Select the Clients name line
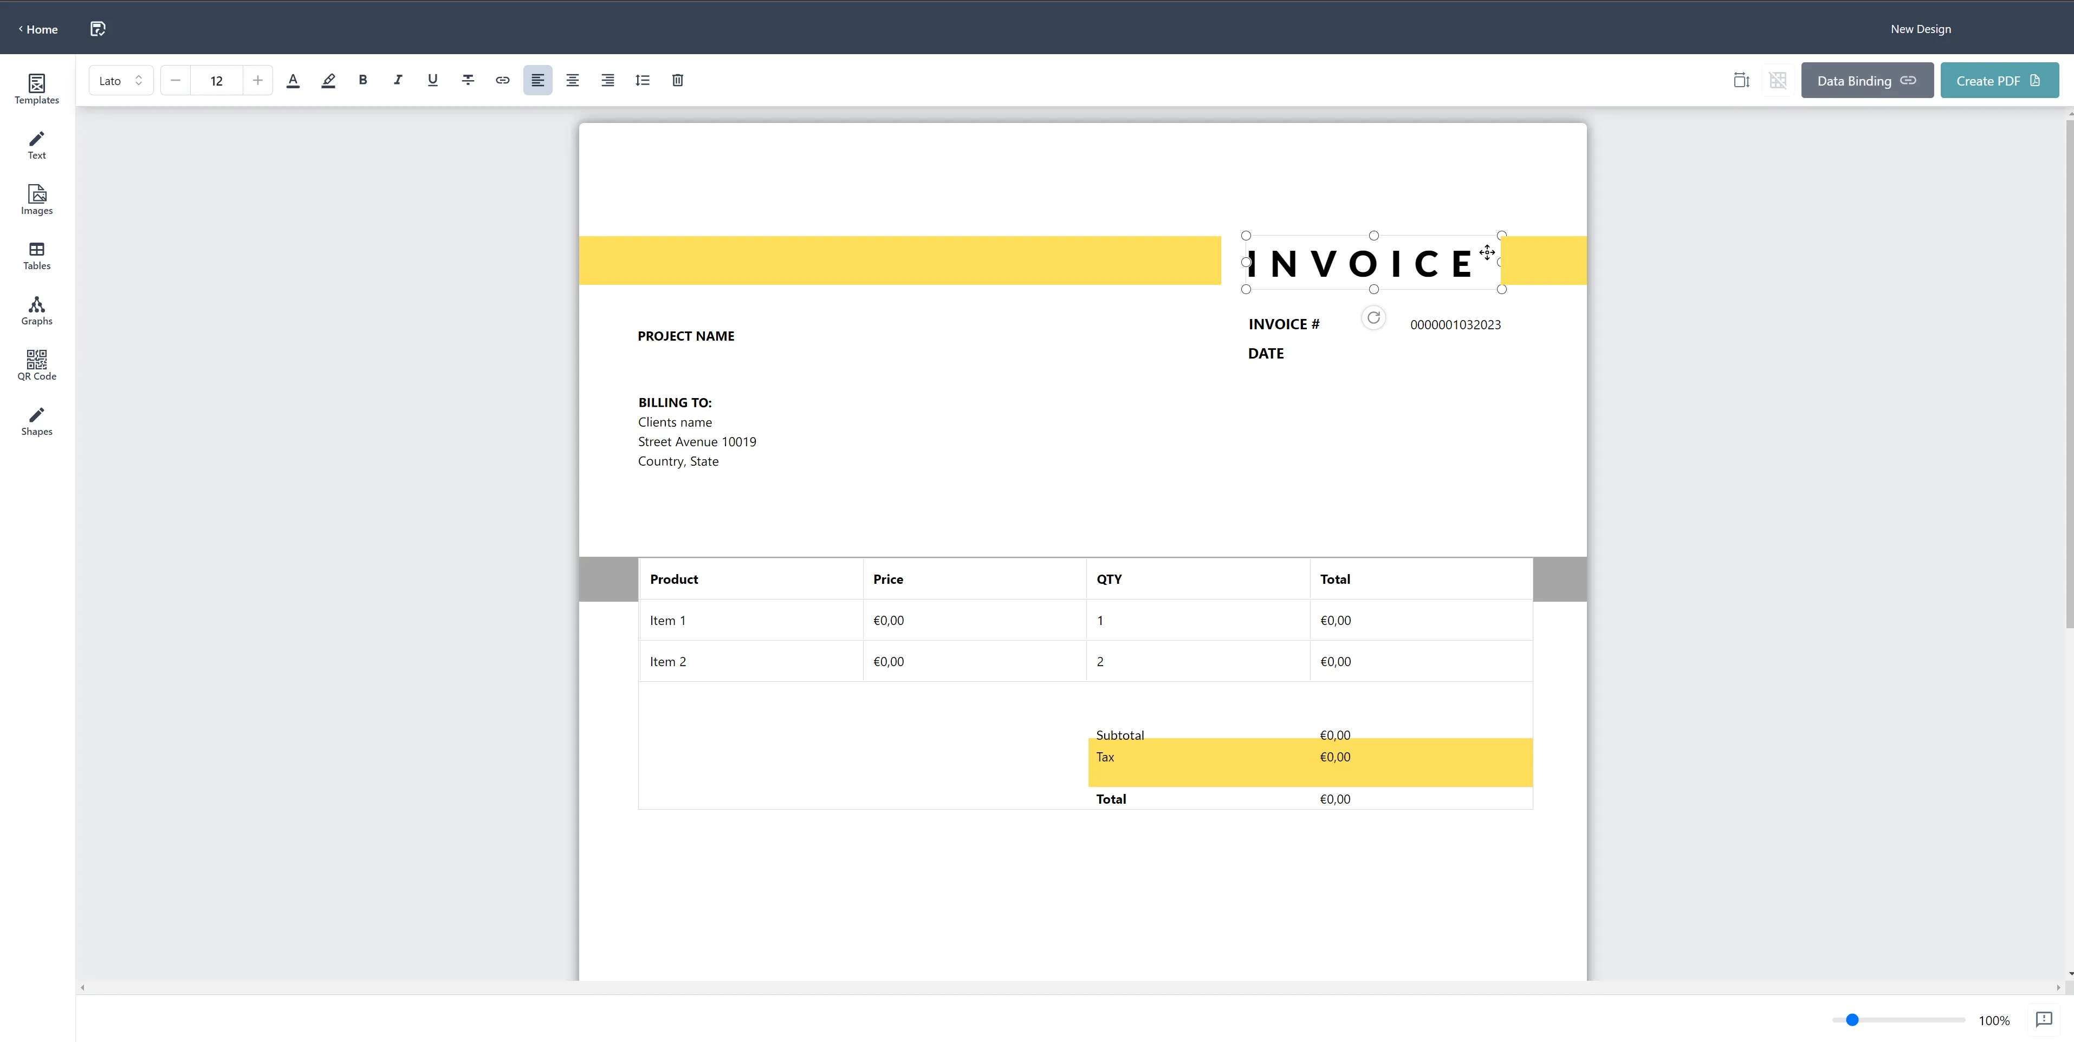The width and height of the screenshot is (2074, 1042). pos(675,422)
